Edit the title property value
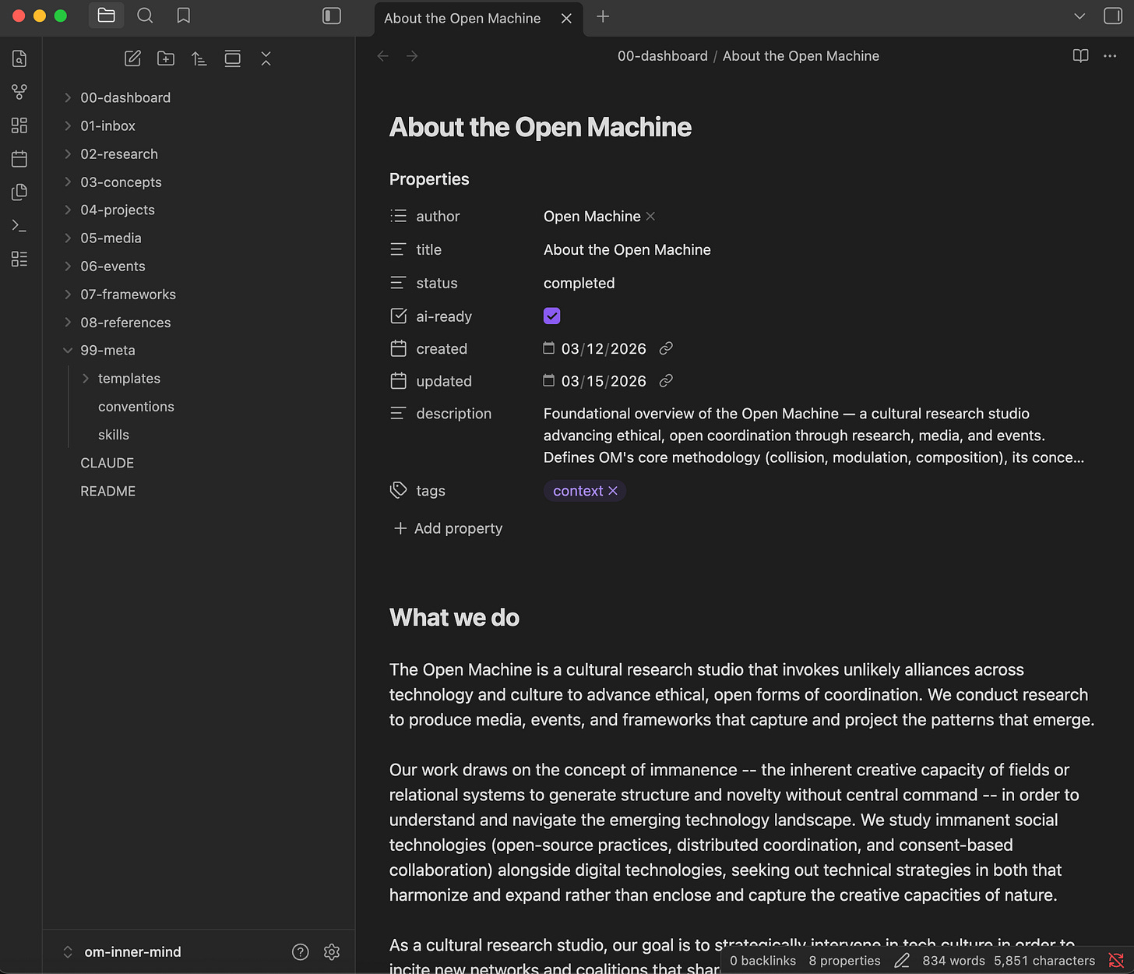The height and width of the screenshot is (974, 1134). [x=627, y=249]
